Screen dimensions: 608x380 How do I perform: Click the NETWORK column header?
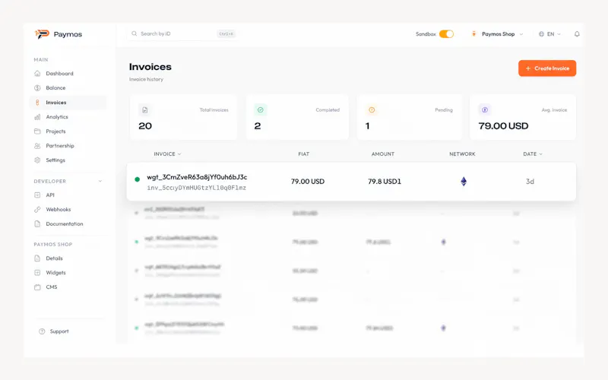click(462, 154)
